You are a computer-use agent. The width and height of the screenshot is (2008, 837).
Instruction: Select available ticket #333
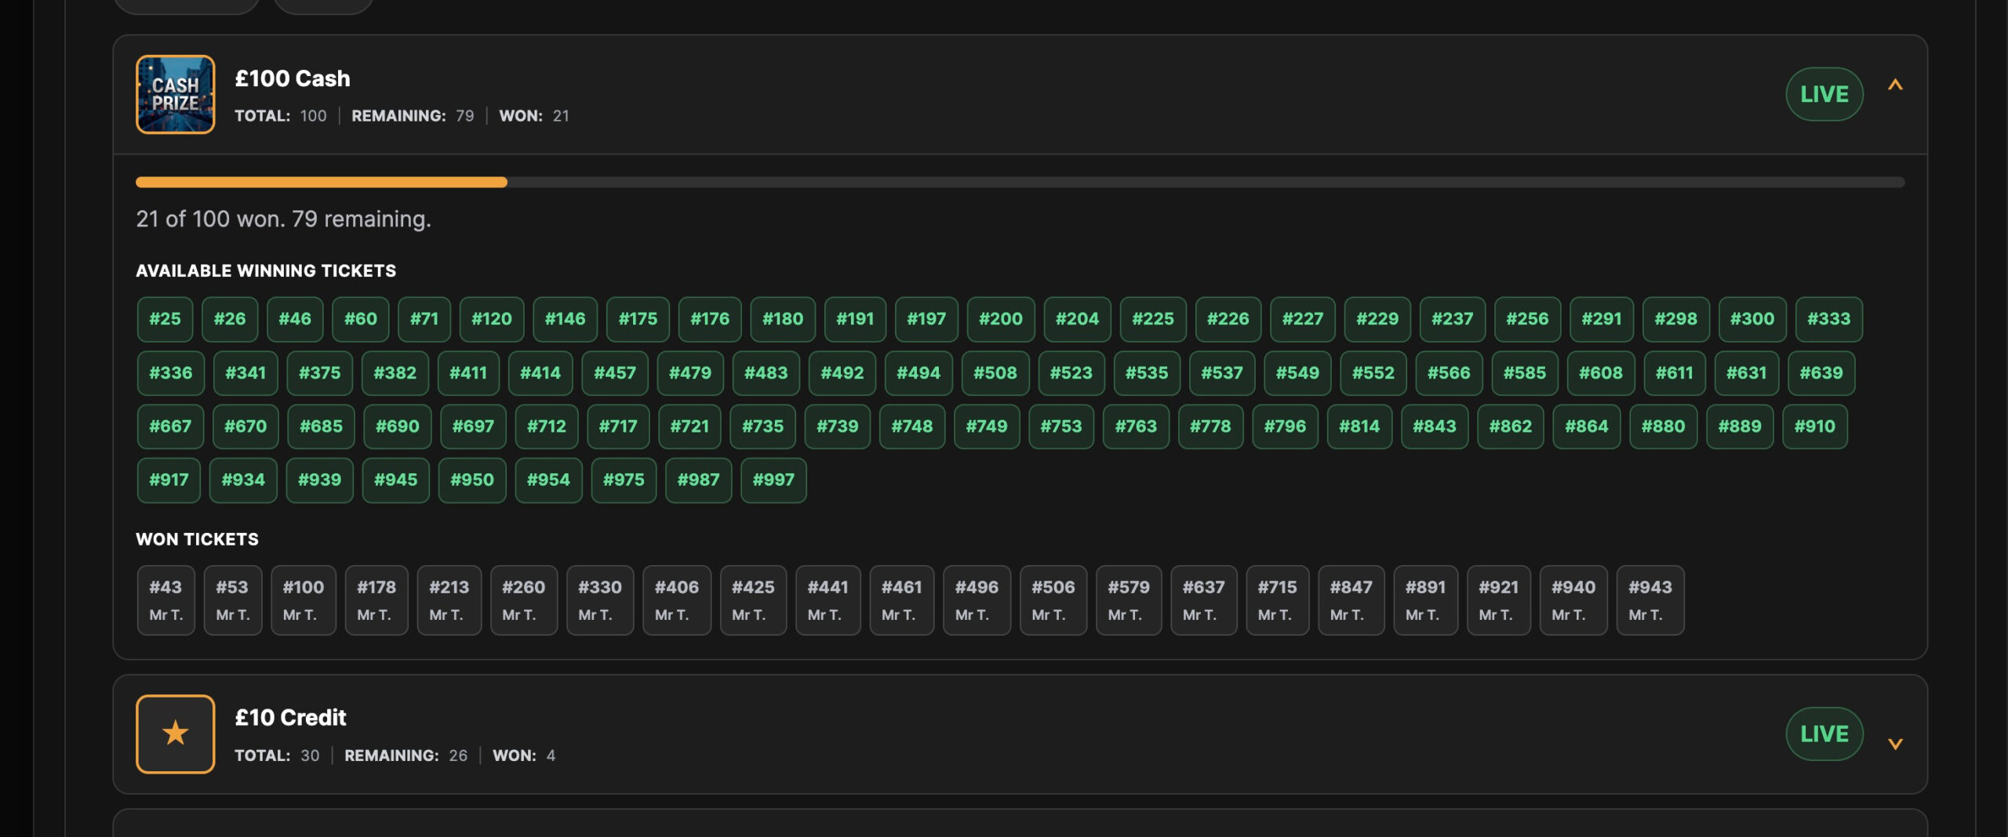[1828, 319]
